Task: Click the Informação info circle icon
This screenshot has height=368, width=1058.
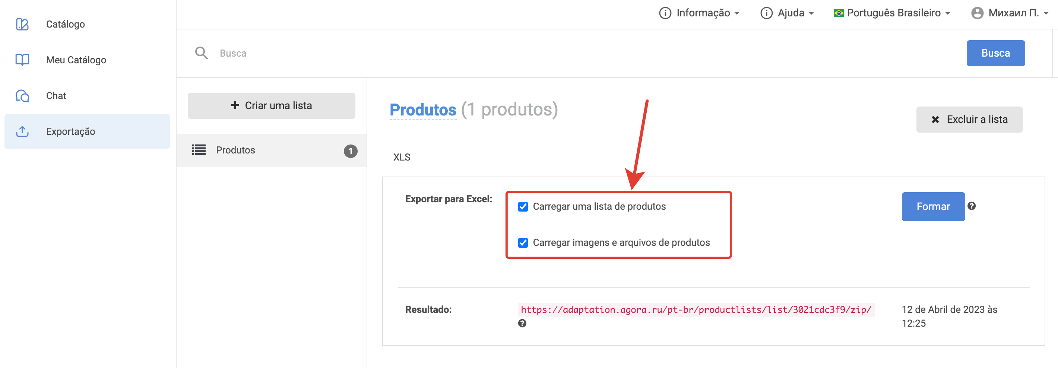Action: click(x=665, y=13)
